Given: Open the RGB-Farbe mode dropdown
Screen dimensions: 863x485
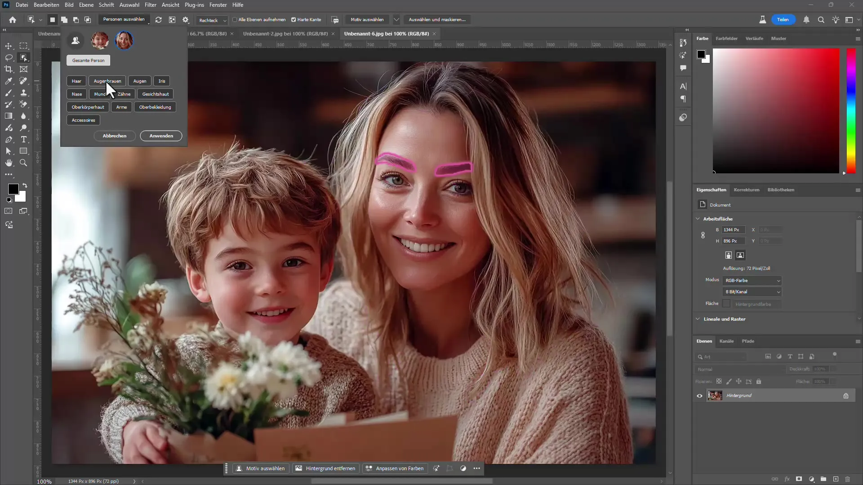Looking at the screenshot, I should [x=752, y=280].
